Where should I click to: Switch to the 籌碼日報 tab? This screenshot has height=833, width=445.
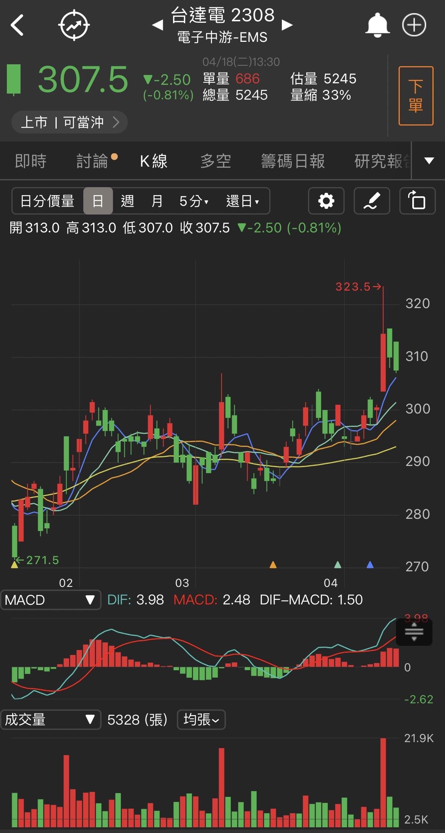293,161
